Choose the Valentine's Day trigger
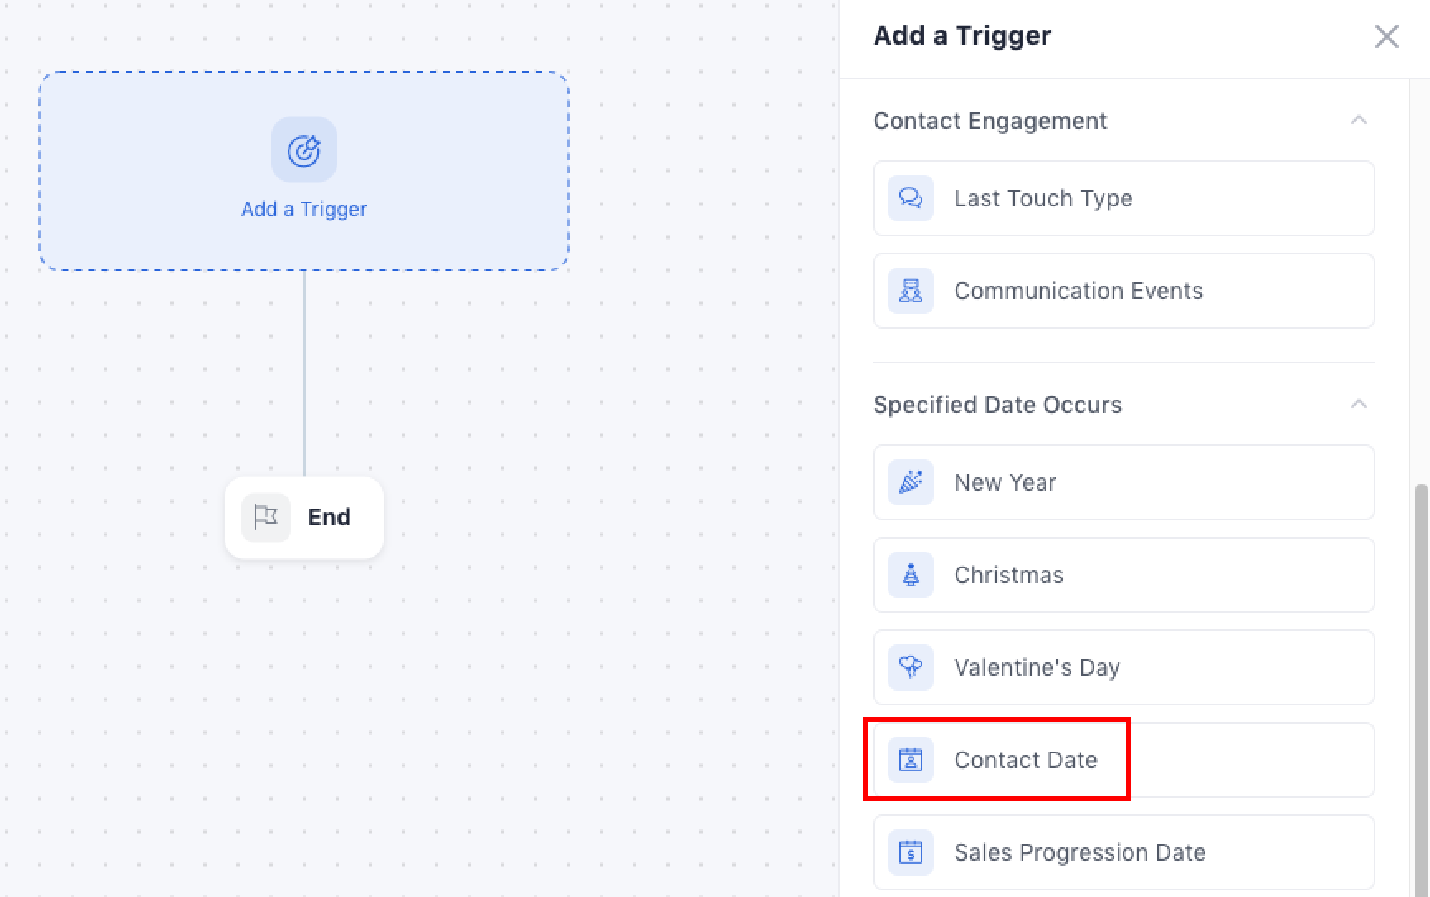This screenshot has width=1430, height=897. tap(1037, 667)
